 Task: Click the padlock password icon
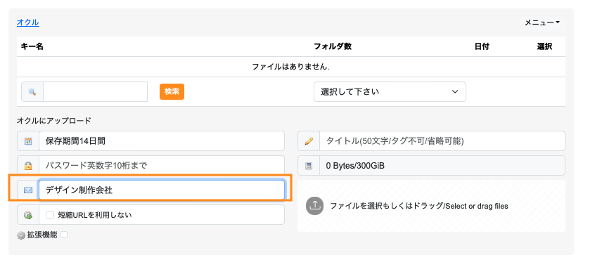(28, 165)
